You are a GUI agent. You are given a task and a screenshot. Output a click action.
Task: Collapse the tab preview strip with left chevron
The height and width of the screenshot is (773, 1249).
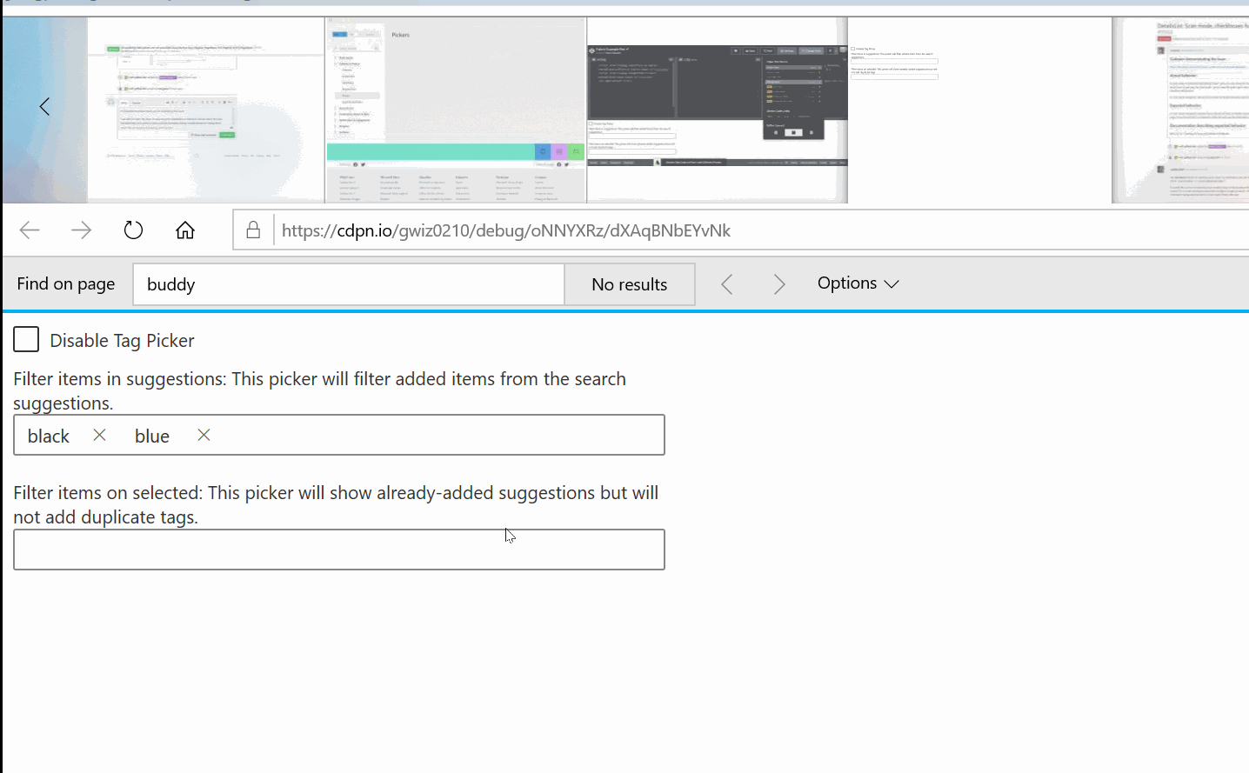44,106
